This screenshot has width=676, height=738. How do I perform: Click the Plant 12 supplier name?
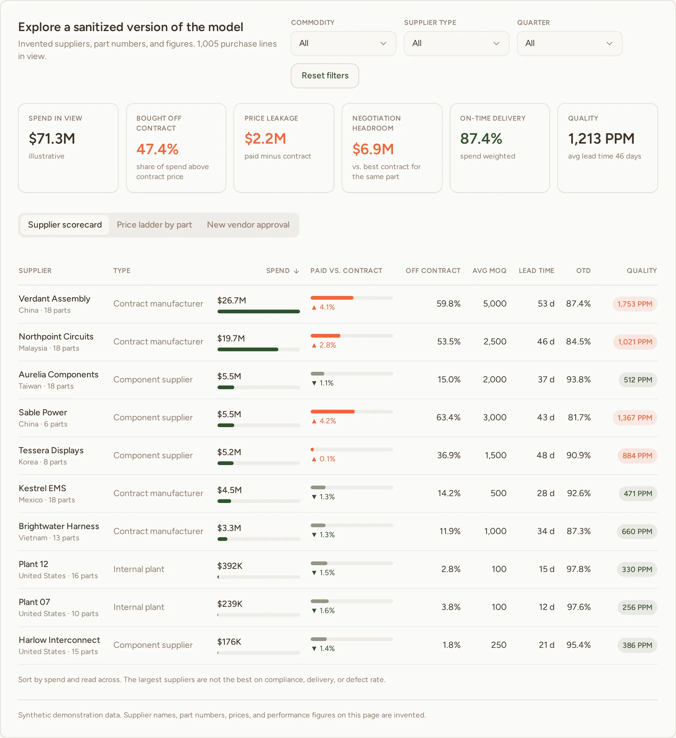(x=34, y=564)
